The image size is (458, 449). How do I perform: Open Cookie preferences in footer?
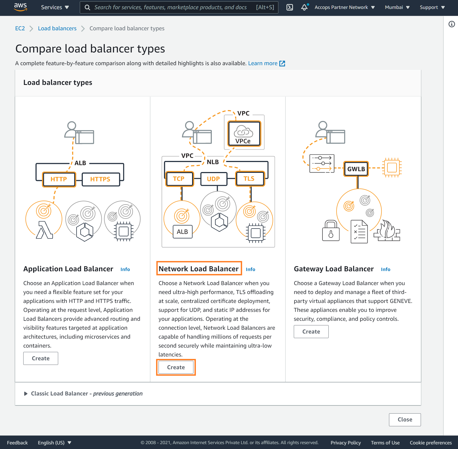point(431,443)
